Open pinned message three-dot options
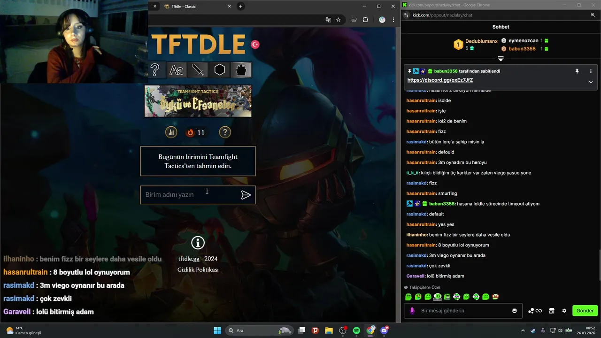Image resolution: width=601 pixels, height=338 pixels. (x=591, y=71)
